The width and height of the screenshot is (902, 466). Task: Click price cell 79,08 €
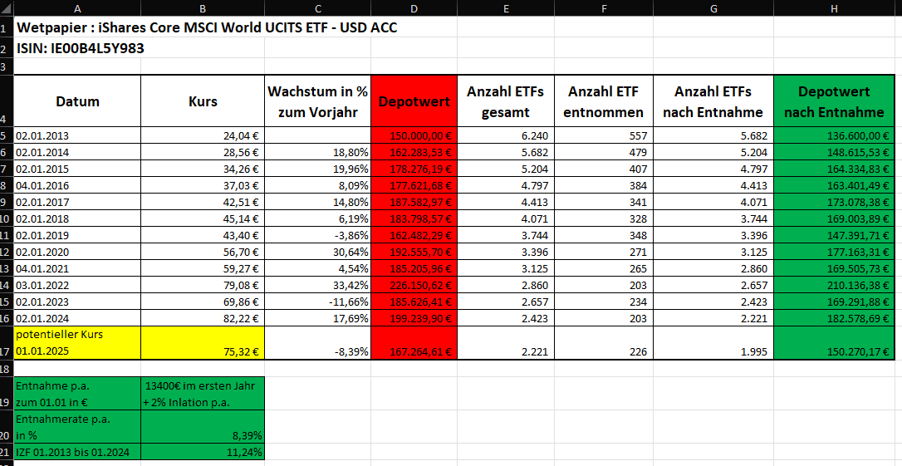coord(203,286)
